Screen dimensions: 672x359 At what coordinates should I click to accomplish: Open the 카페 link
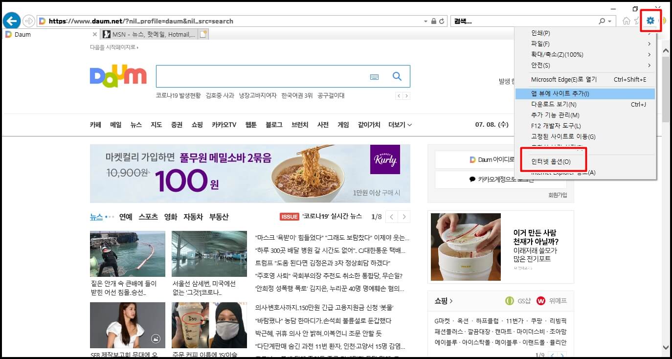point(95,125)
